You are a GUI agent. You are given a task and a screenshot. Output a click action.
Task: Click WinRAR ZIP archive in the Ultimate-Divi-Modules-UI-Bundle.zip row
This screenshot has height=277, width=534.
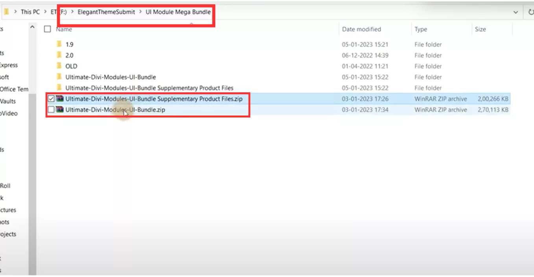click(x=440, y=110)
